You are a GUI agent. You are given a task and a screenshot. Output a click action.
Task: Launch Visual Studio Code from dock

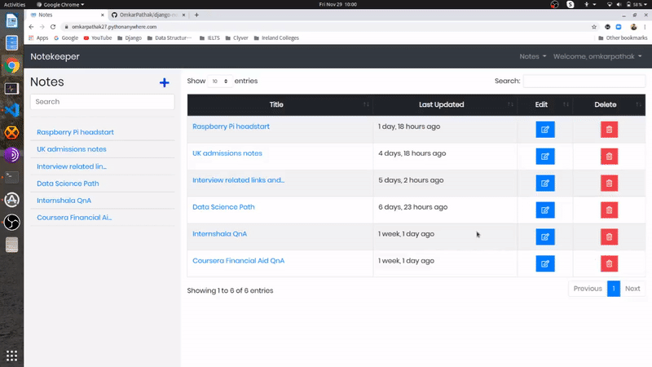tap(11, 110)
